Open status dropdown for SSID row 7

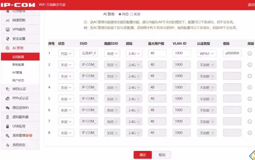(x=66, y=121)
